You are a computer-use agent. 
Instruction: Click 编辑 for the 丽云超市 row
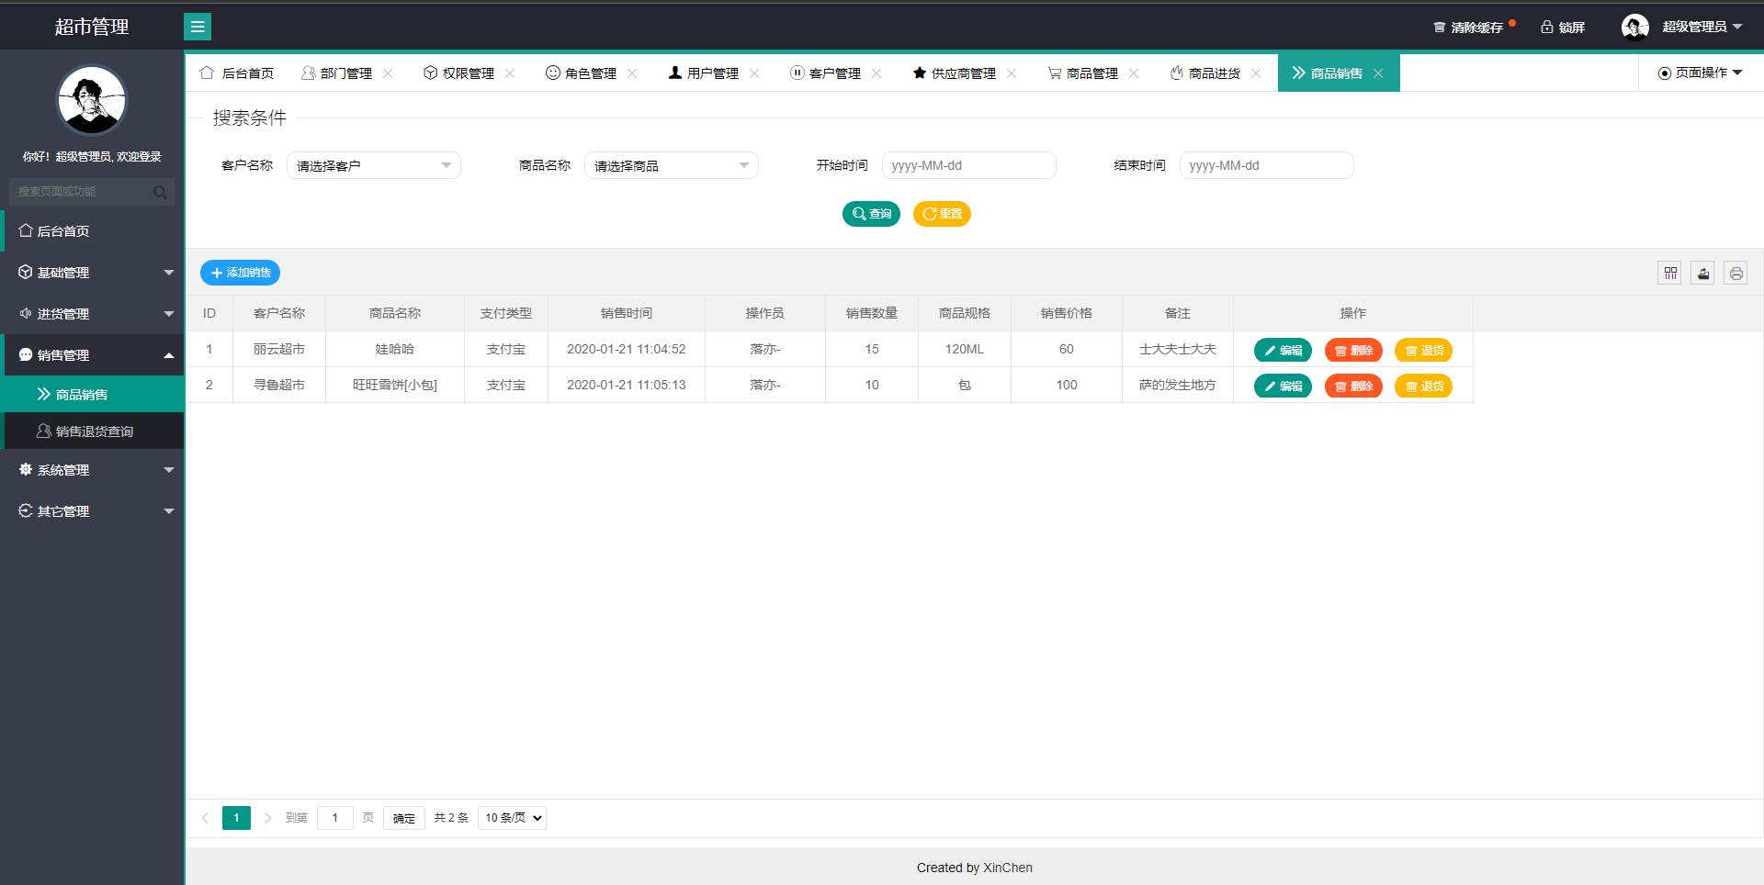(1283, 350)
